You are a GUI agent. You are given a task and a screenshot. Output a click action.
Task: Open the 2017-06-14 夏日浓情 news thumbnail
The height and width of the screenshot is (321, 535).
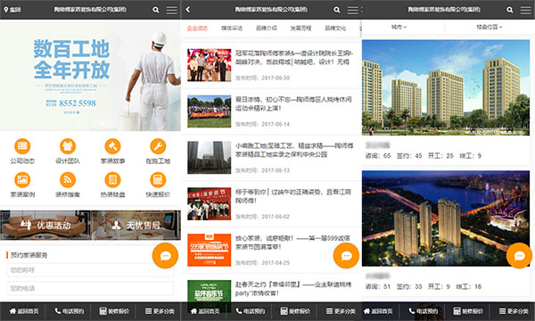210,111
